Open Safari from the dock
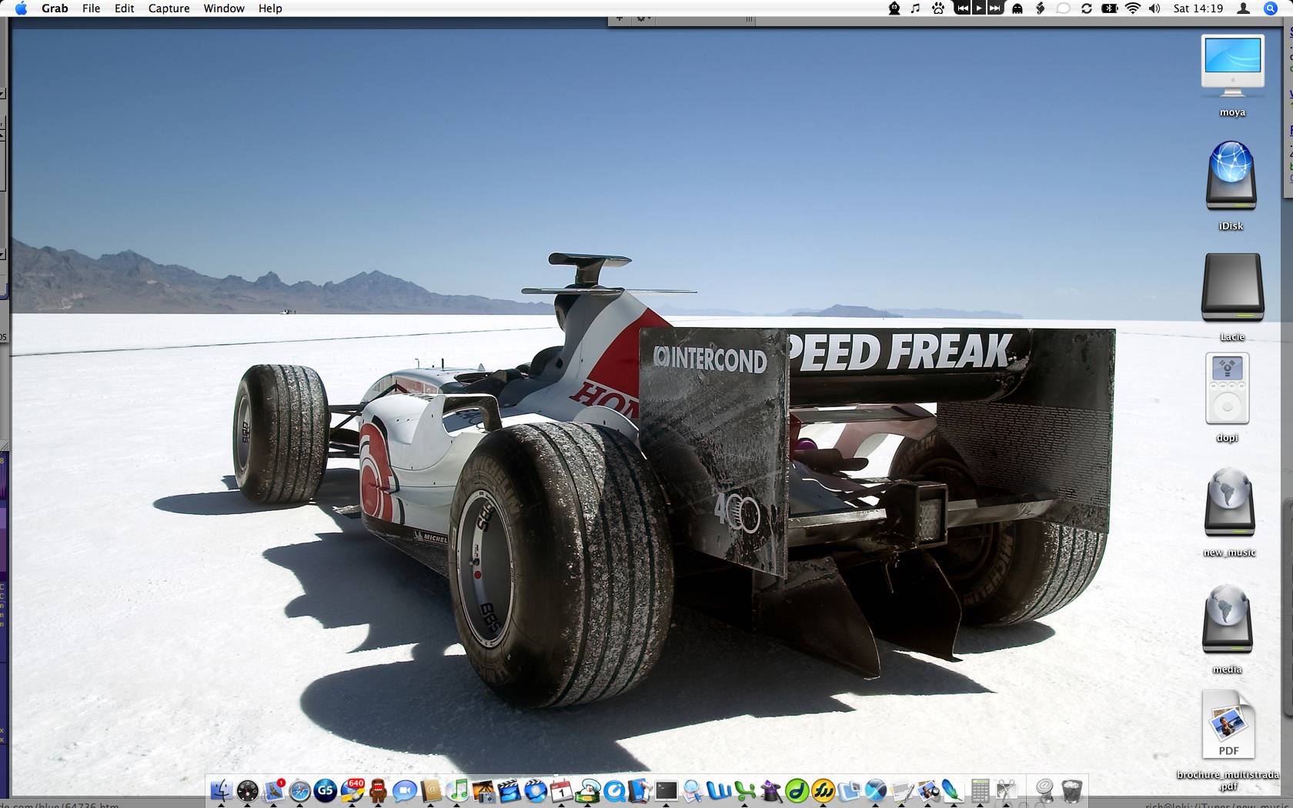 click(299, 790)
